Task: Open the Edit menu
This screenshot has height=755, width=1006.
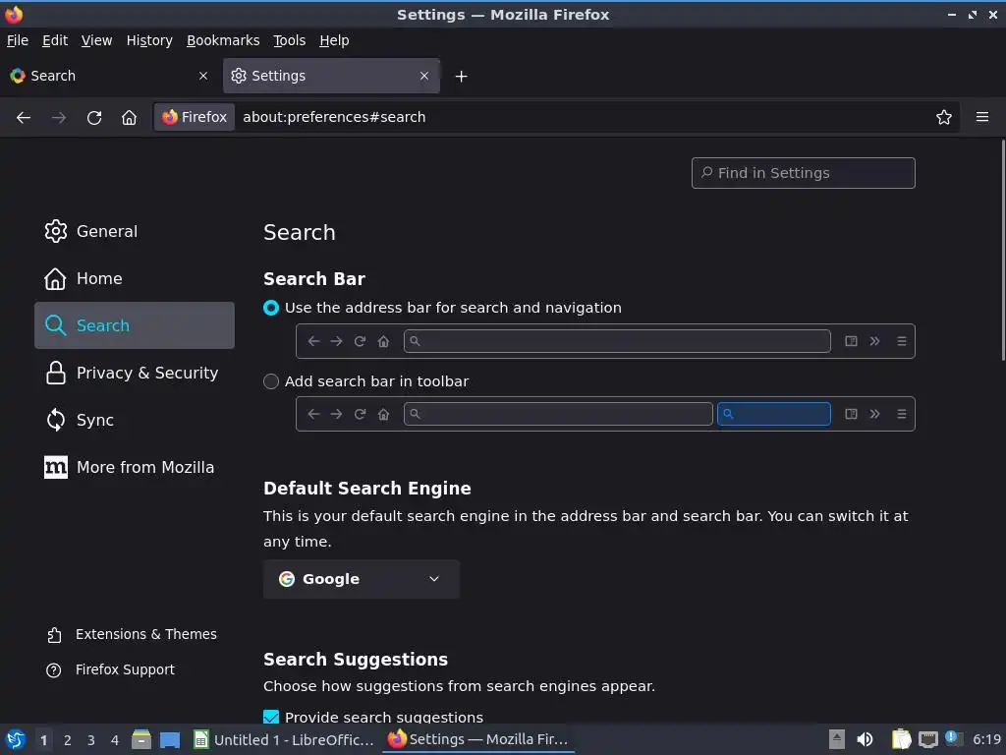Action: click(55, 40)
